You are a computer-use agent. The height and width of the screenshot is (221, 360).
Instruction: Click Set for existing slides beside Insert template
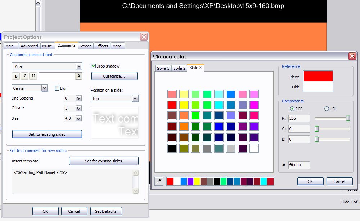[x=104, y=161]
